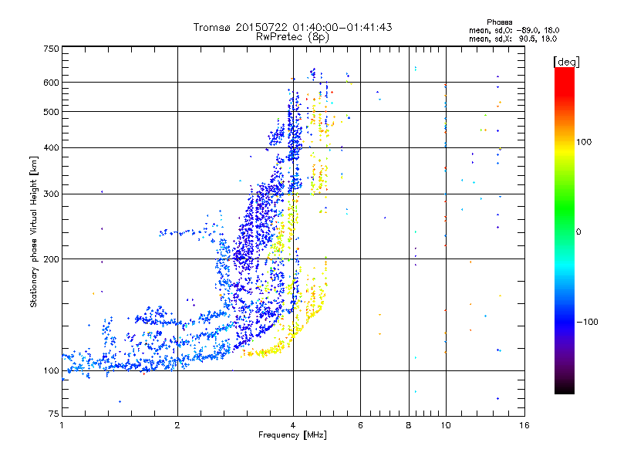Click the y-axis label "600"
The width and height of the screenshot is (617, 463).
51,83
